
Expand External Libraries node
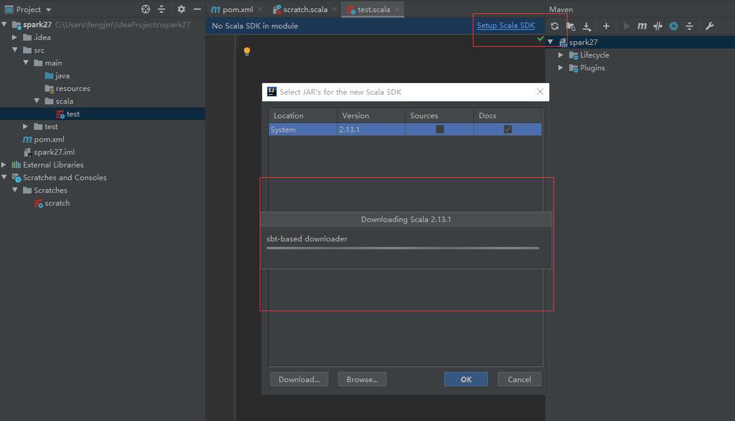(4, 165)
